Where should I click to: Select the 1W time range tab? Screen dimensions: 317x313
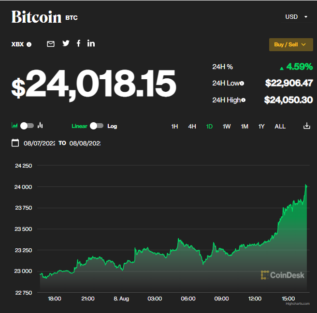tap(227, 127)
